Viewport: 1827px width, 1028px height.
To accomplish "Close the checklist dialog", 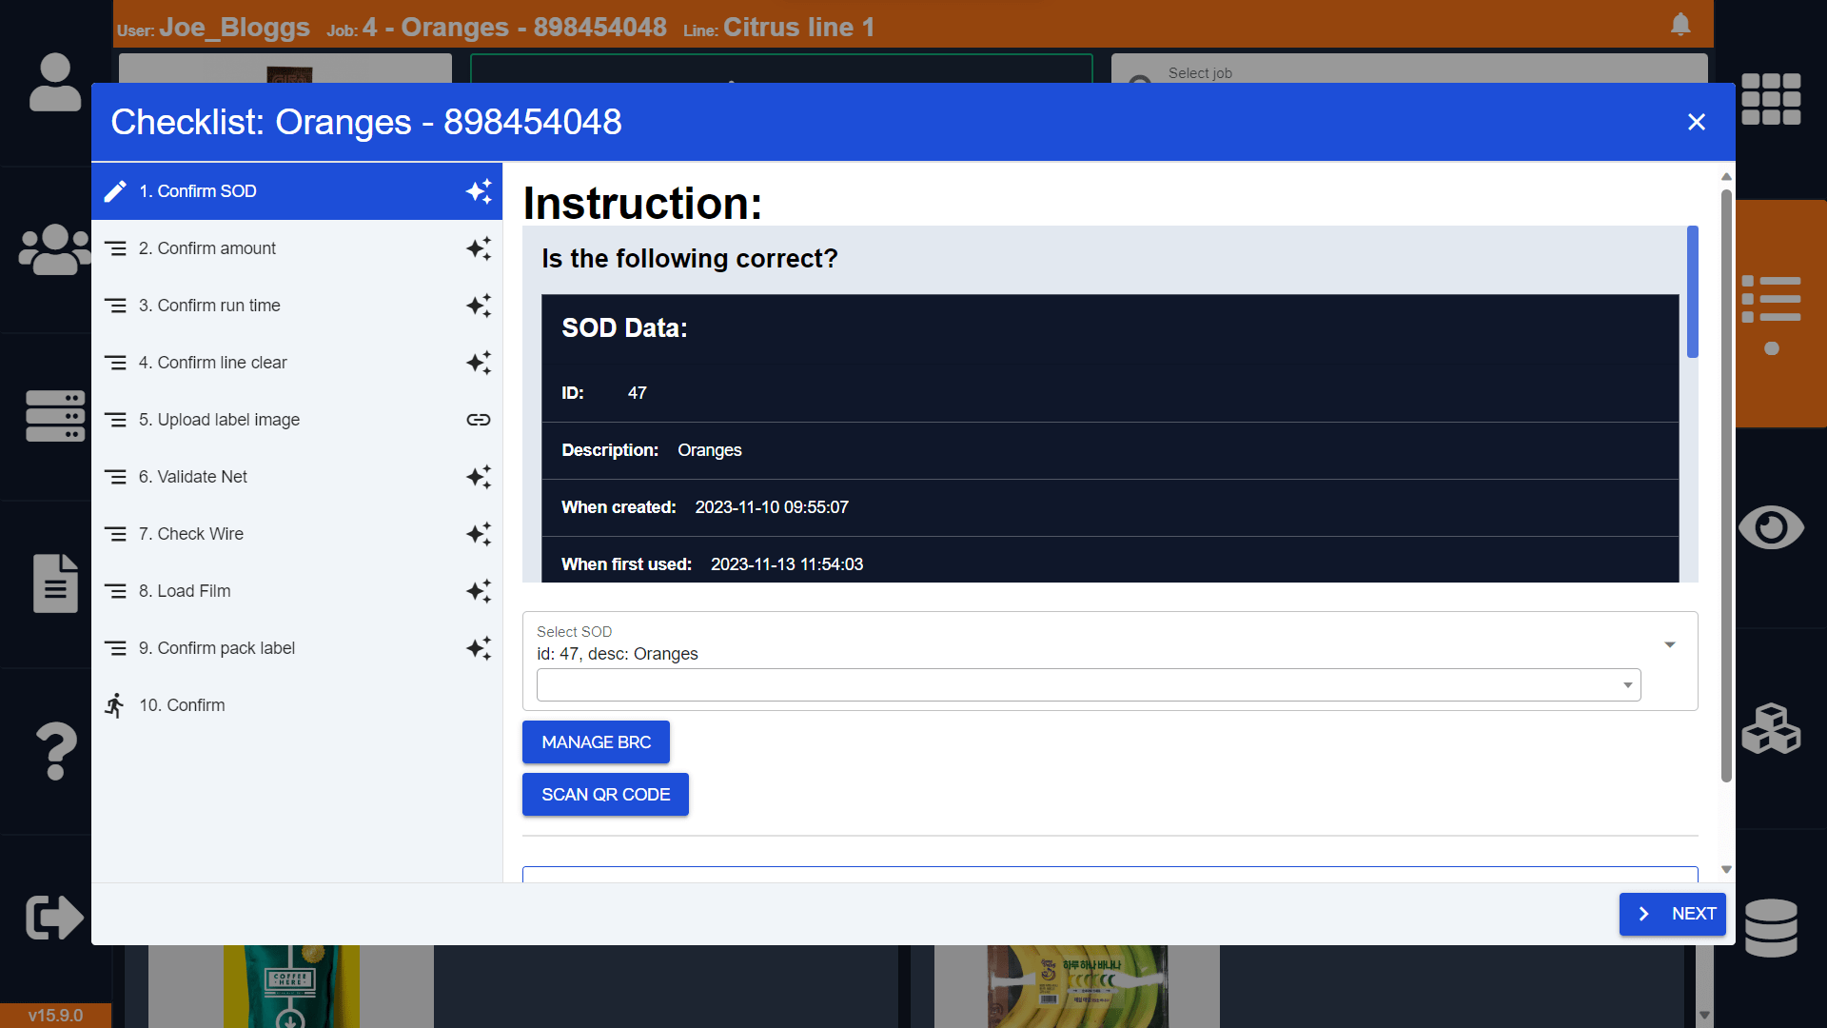I will (1697, 122).
